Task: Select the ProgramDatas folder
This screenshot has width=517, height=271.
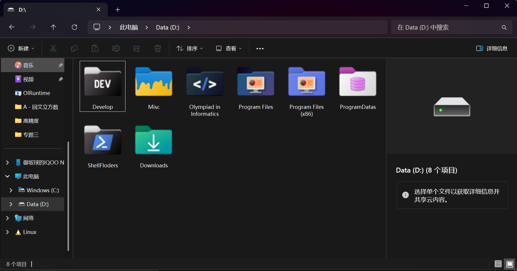Action: click(x=358, y=86)
